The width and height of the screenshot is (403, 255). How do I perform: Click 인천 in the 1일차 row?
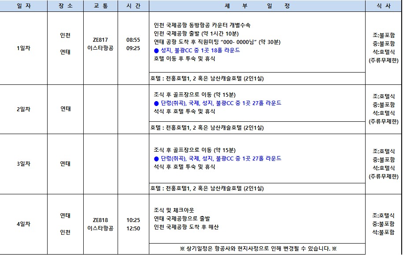65,36
